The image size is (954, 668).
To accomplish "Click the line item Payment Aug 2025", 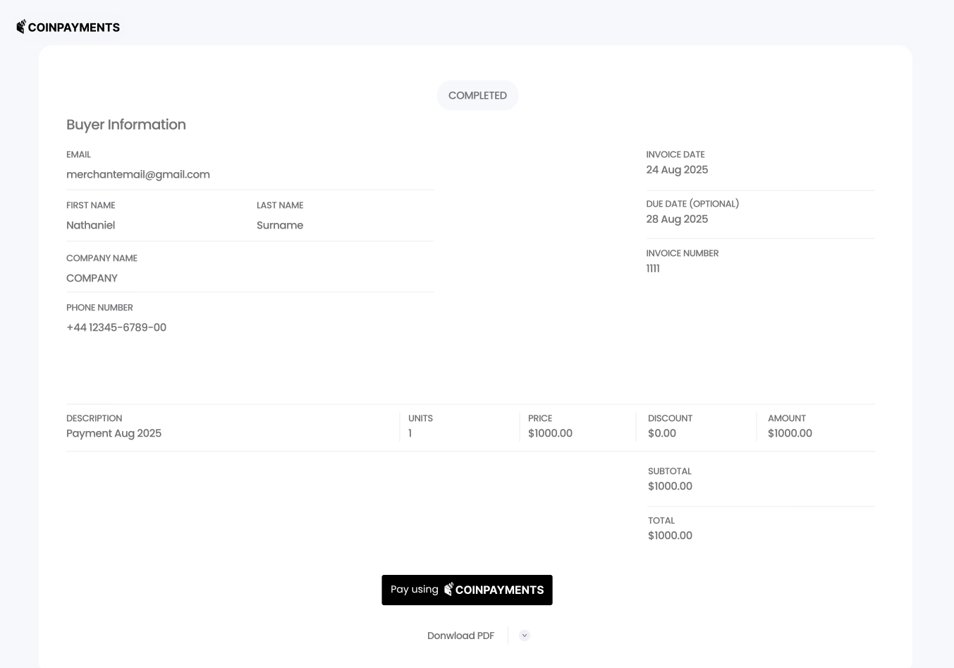I will [114, 433].
